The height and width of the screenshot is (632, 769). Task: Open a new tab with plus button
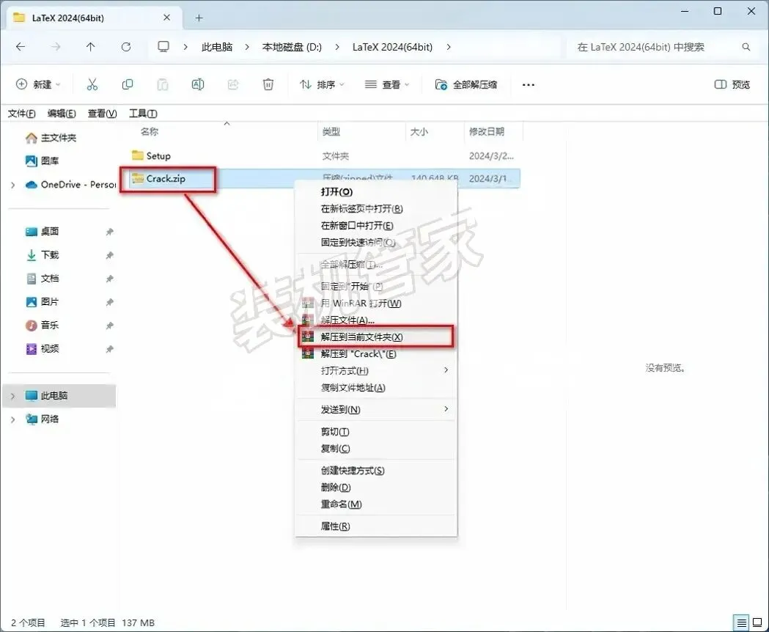click(199, 18)
